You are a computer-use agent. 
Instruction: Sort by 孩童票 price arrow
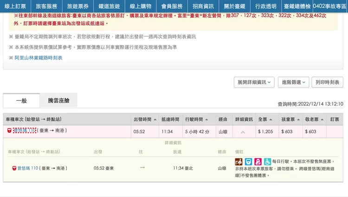click(298, 120)
